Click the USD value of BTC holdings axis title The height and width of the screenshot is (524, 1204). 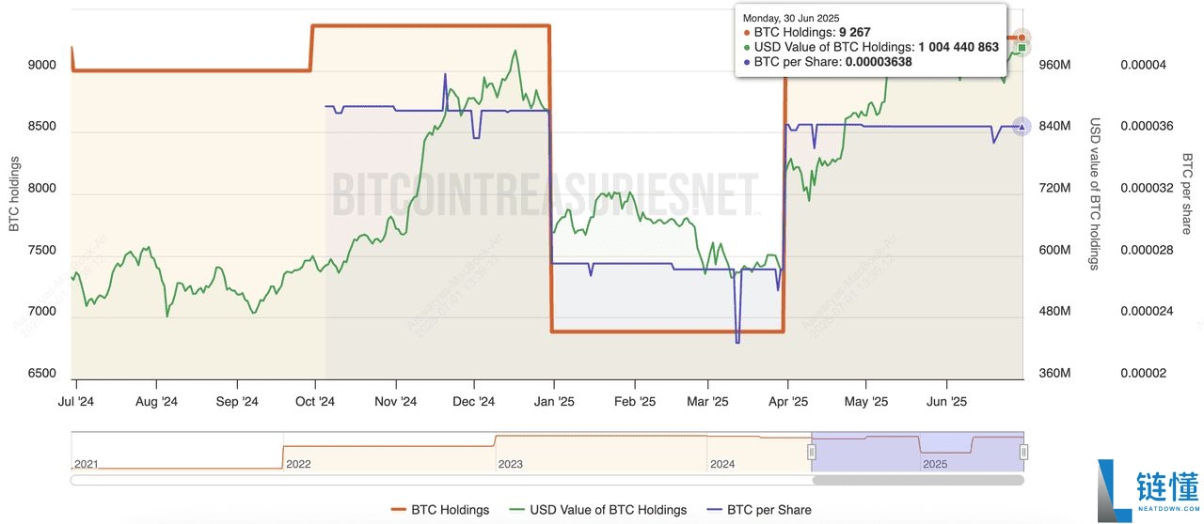[x=1094, y=194]
